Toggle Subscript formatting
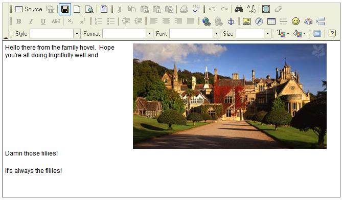Screen dimensions: 342x200 point(70,21)
